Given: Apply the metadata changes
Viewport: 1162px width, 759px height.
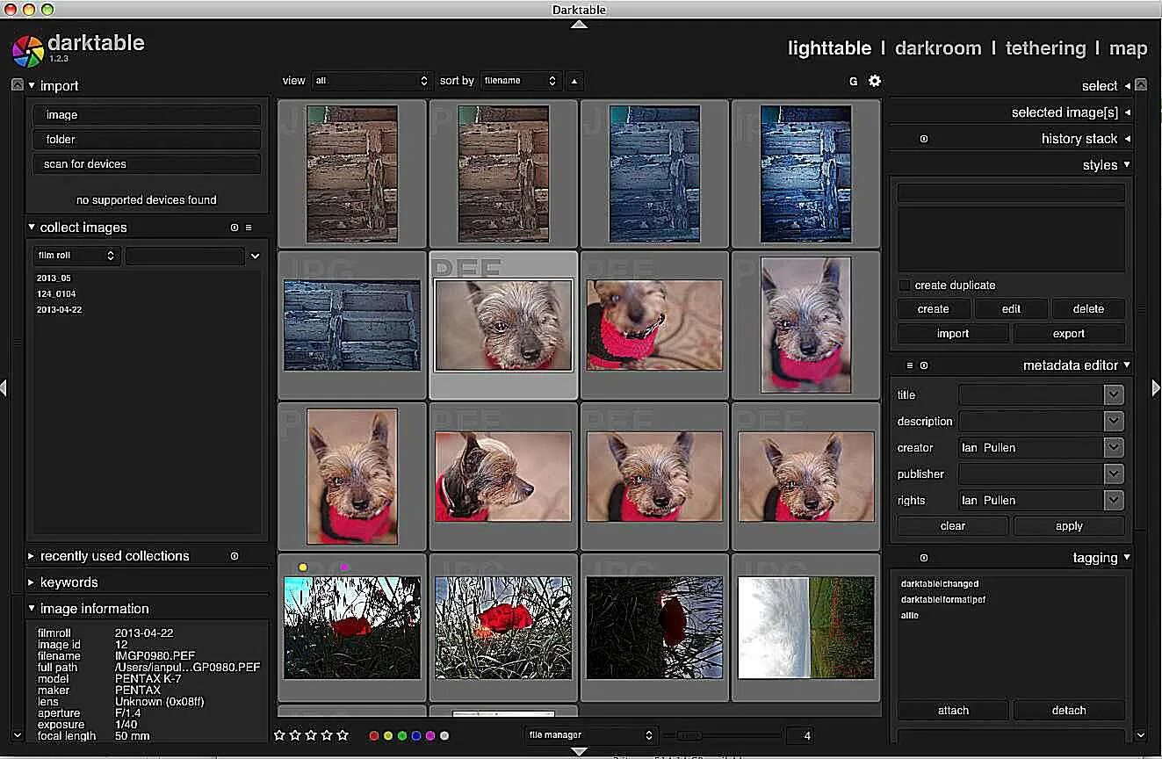Looking at the screenshot, I should pyautogui.click(x=1069, y=526).
